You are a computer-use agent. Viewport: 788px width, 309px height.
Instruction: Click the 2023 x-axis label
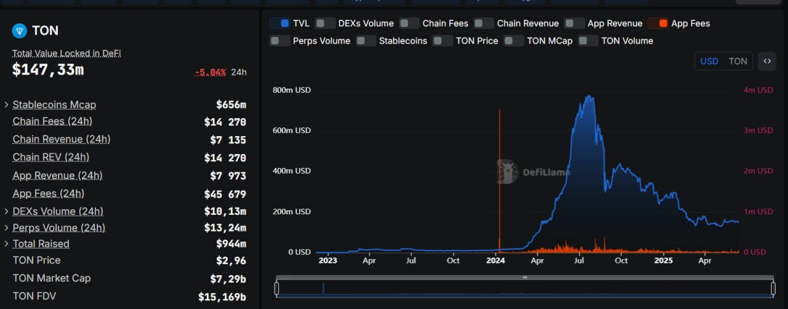(x=327, y=260)
